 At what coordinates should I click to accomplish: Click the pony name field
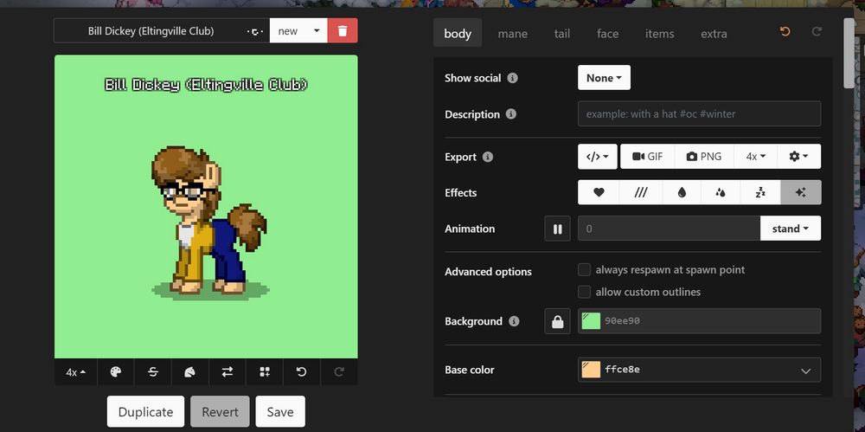click(x=151, y=30)
